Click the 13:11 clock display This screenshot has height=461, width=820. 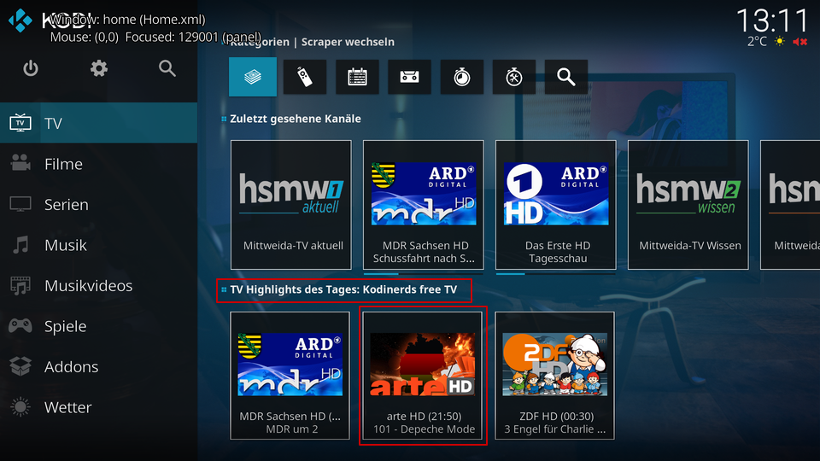point(772,20)
